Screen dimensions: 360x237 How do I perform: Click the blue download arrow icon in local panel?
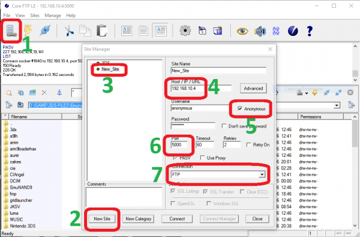pyautogui.click(x=59, y=93)
